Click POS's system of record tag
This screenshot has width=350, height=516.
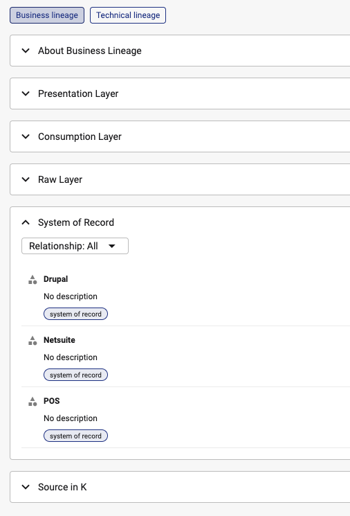(x=75, y=436)
